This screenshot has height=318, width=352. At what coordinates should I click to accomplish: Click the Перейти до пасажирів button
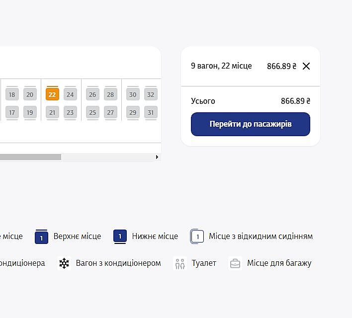click(x=251, y=124)
